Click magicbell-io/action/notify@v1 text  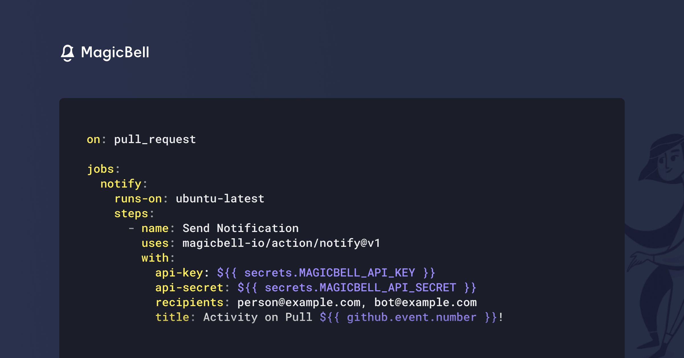pyautogui.click(x=281, y=243)
